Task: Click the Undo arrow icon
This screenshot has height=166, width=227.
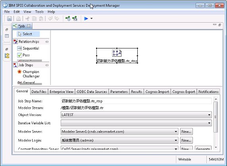Action: (50, 19)
